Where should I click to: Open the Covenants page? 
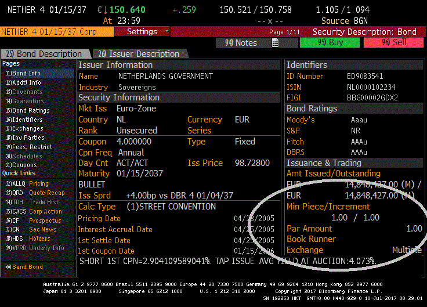[x=24, y=92]
